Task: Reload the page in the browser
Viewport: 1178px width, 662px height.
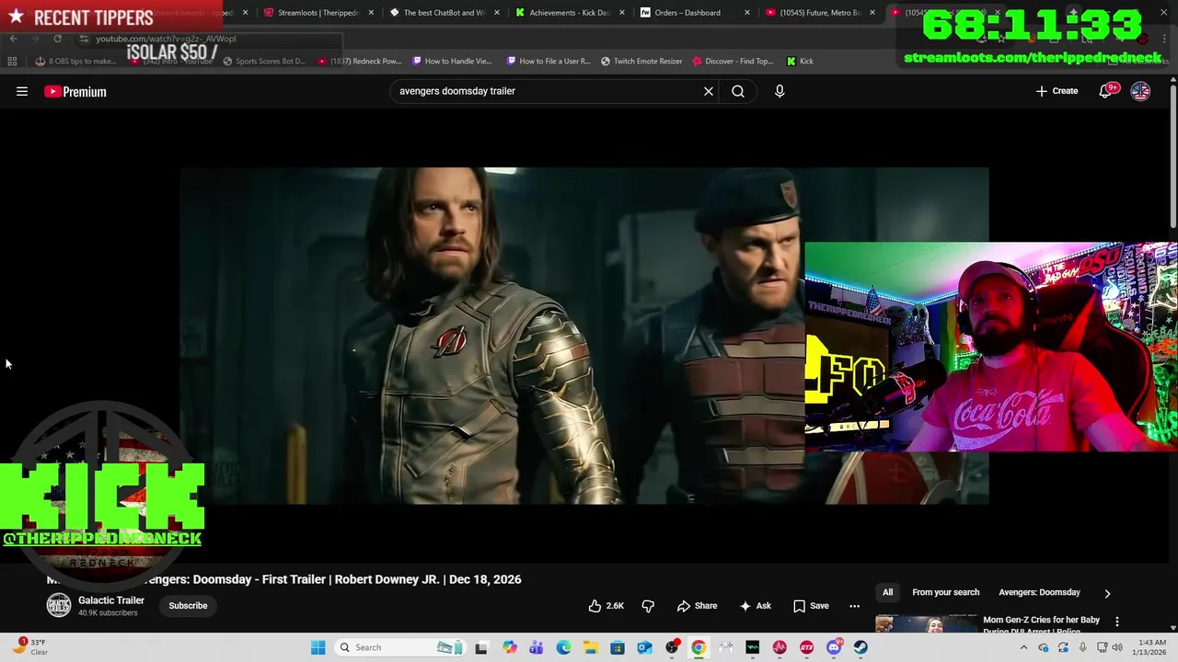Action: tap(57, 39)
